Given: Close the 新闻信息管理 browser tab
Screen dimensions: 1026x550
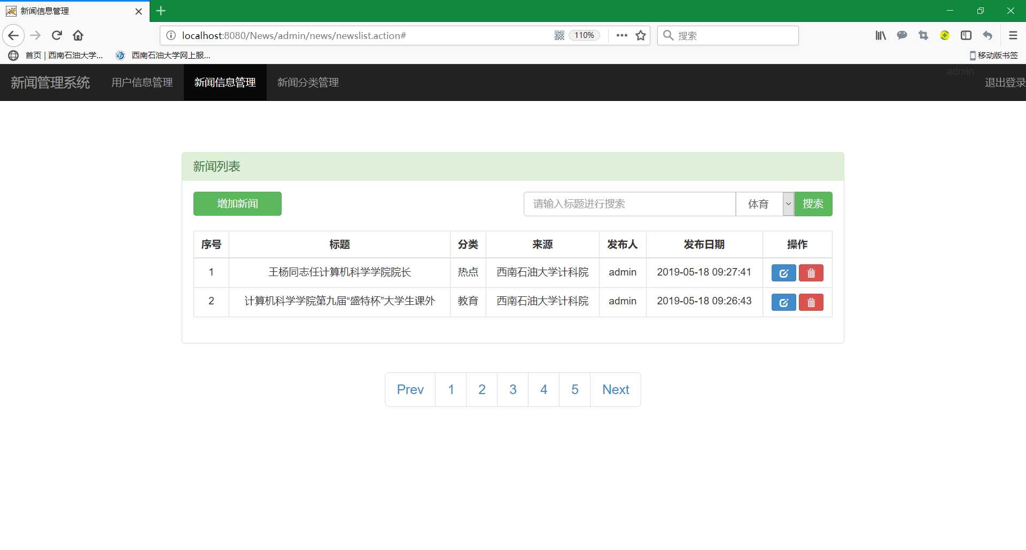Looking at the screenshot, I should 138,11.
